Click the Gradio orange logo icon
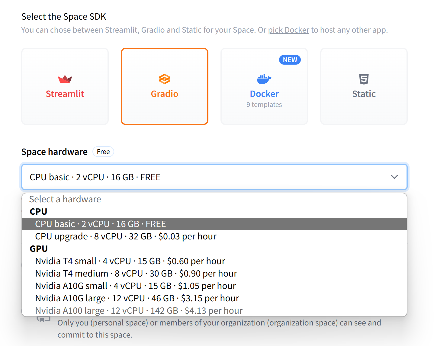The width and height of the screenshot is (434, 346). (x=165, y=79)
